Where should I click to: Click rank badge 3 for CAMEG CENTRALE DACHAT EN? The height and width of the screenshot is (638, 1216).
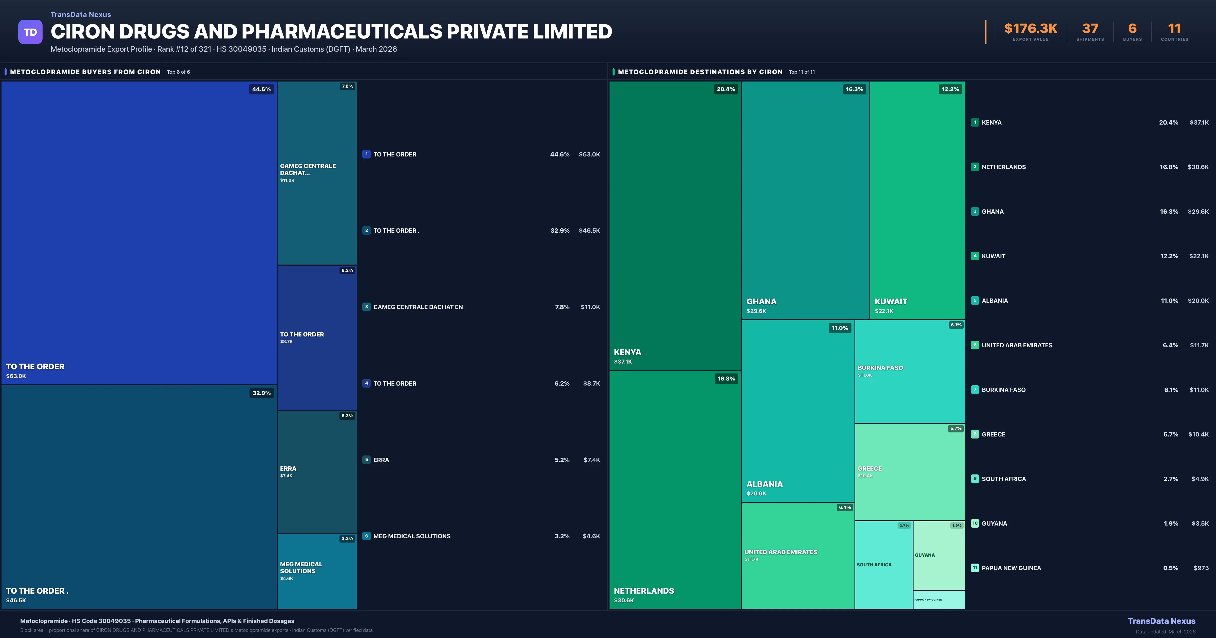tap(366, 307)
